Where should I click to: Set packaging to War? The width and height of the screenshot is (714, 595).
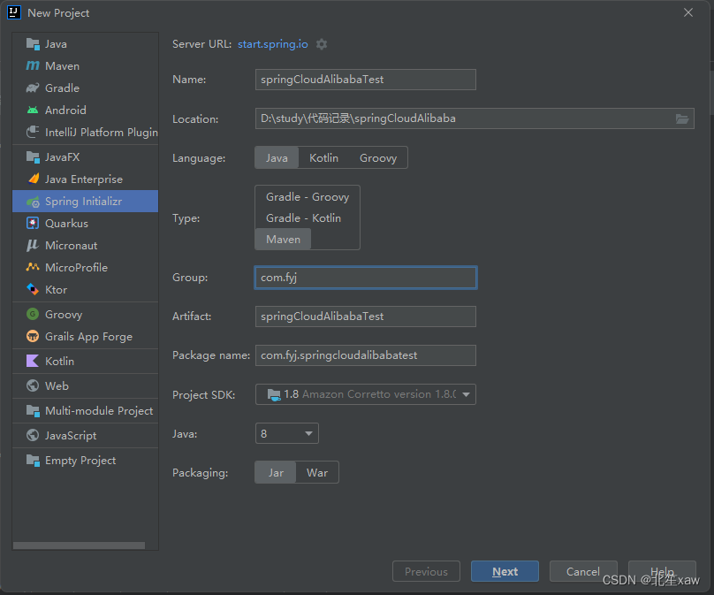point(317,472)
